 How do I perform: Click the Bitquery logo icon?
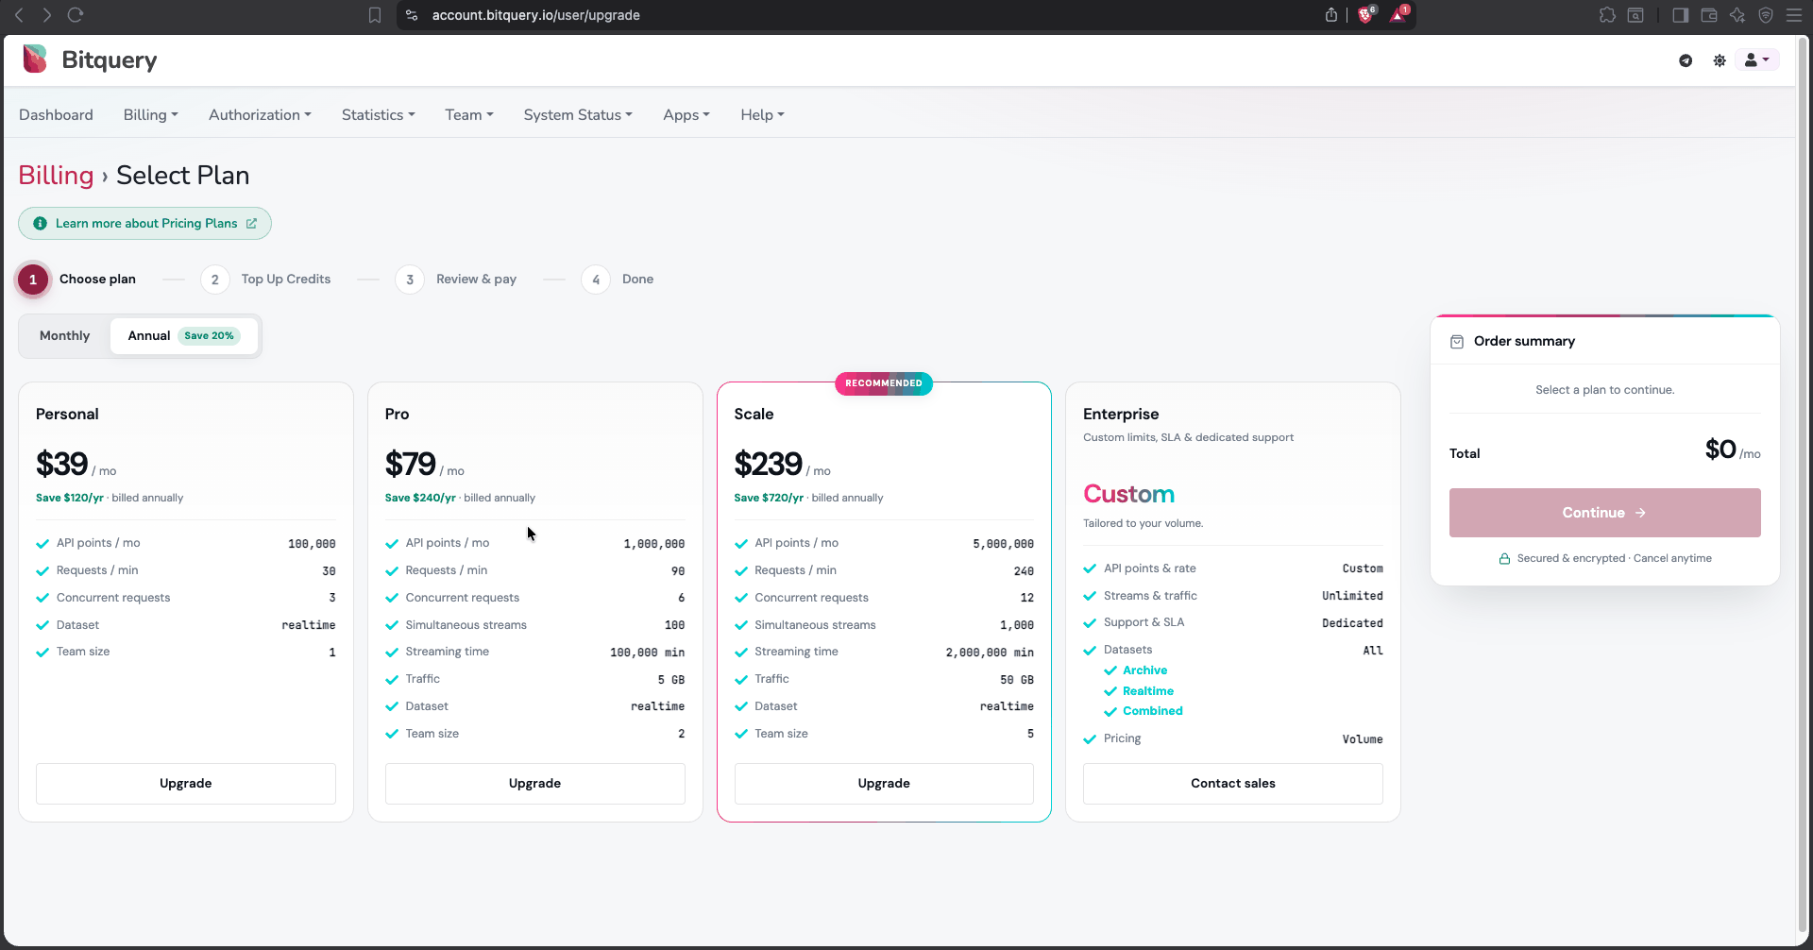[35, 59]
